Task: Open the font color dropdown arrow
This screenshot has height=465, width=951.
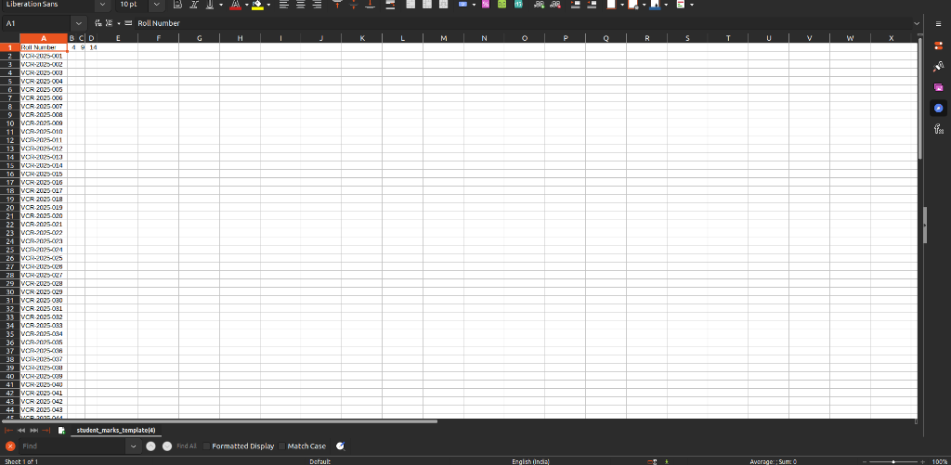Action: tap(246, 5)
